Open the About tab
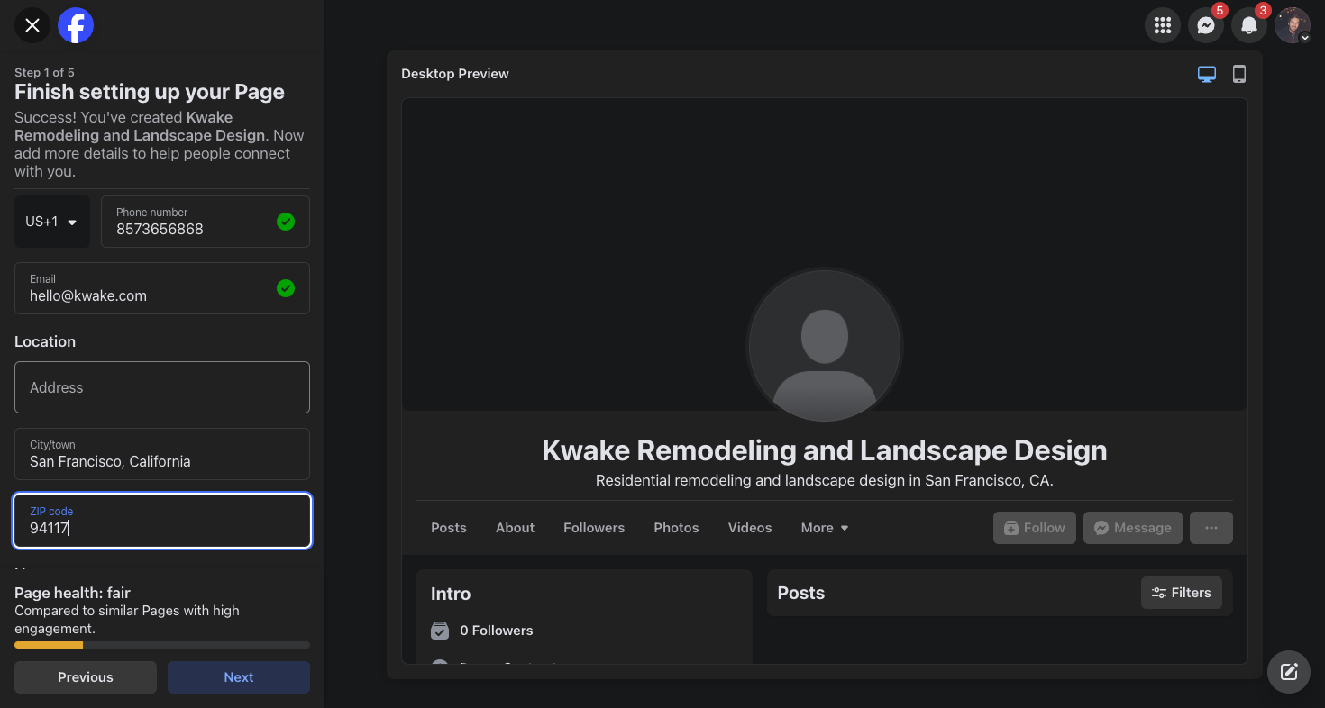 516,528
